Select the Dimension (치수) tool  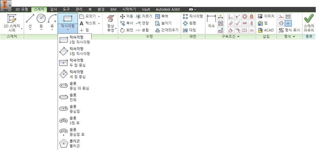[211, 21]
